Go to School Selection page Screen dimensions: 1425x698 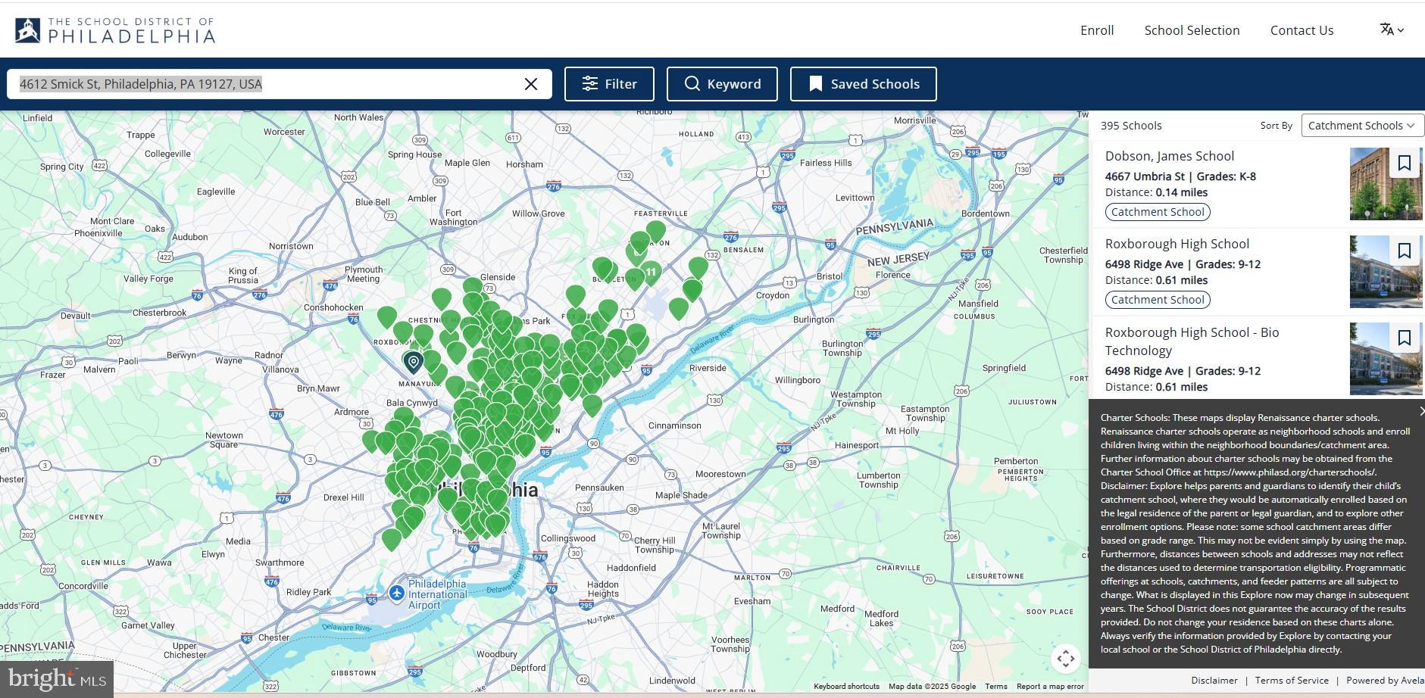tap(1192, 30)
